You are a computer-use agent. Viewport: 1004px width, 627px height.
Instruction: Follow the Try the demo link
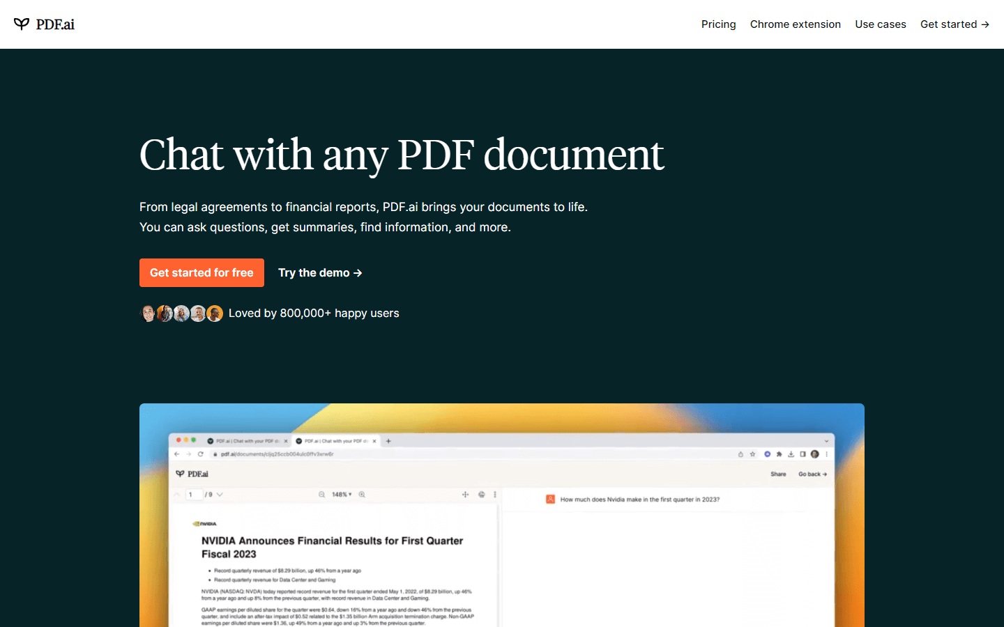320,272
